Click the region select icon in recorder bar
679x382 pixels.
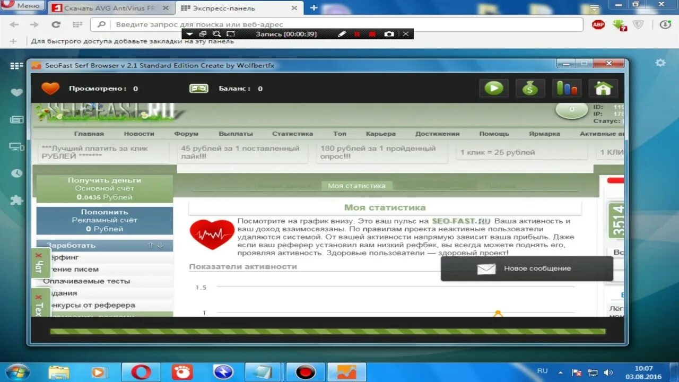pyautogui.click(x=231, y=34)
